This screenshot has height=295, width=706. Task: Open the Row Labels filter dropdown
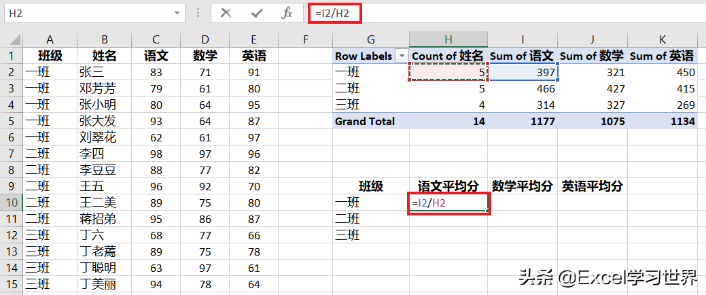point(401,56)
